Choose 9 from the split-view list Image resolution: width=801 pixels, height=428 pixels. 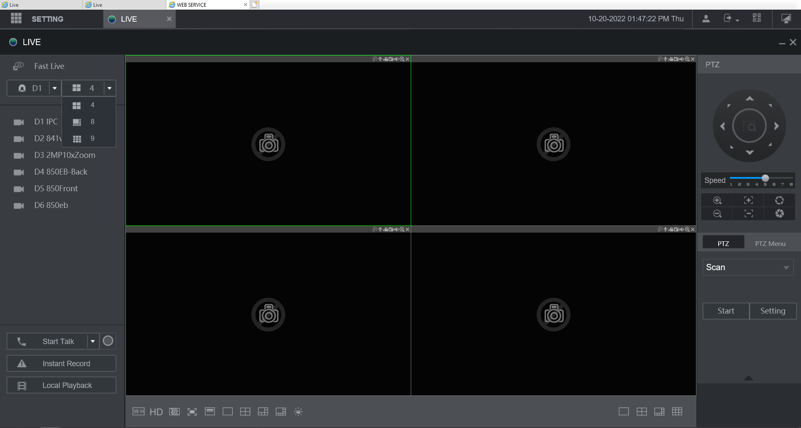pos(89,139)
